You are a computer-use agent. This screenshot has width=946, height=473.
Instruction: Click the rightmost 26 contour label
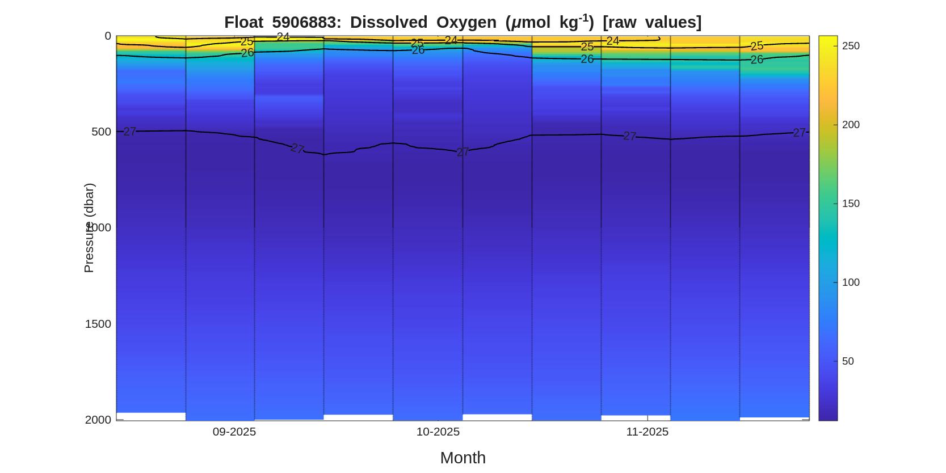pos(756,60)
